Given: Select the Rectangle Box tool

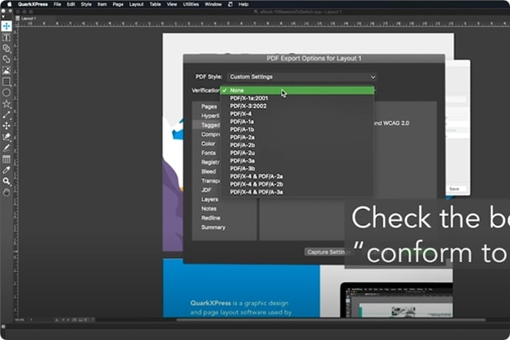Looking at the screenshot, I should click(6, 81).
